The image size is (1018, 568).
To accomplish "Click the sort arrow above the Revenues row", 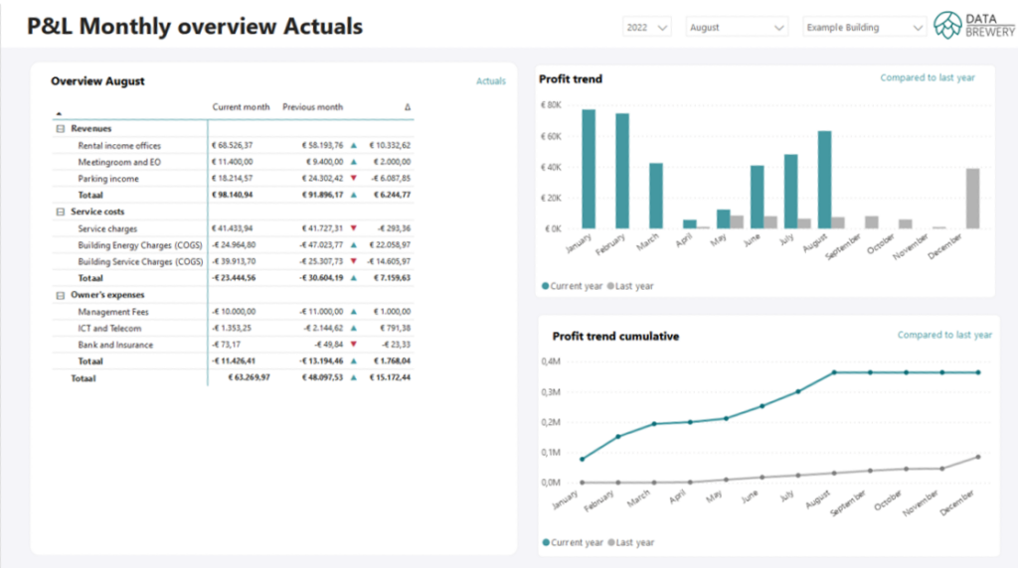I will click(58, 114).
